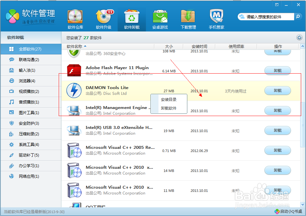Select 音频播放(1) category
Viewport: 306px width, 216px height.
click(x=31, y=102)
